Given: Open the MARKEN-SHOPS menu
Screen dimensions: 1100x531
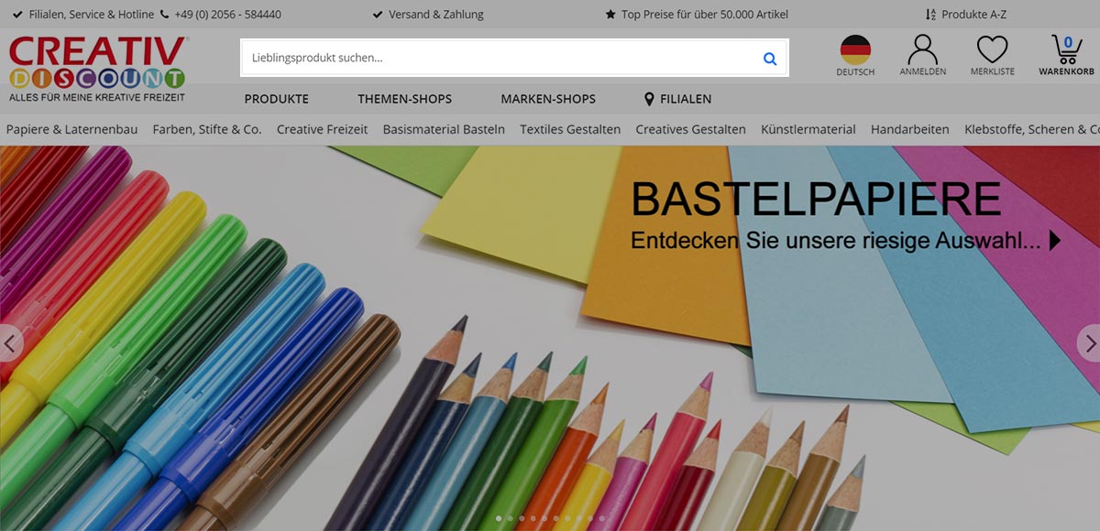Looking at the screenshot, I should tap(548, 99).
